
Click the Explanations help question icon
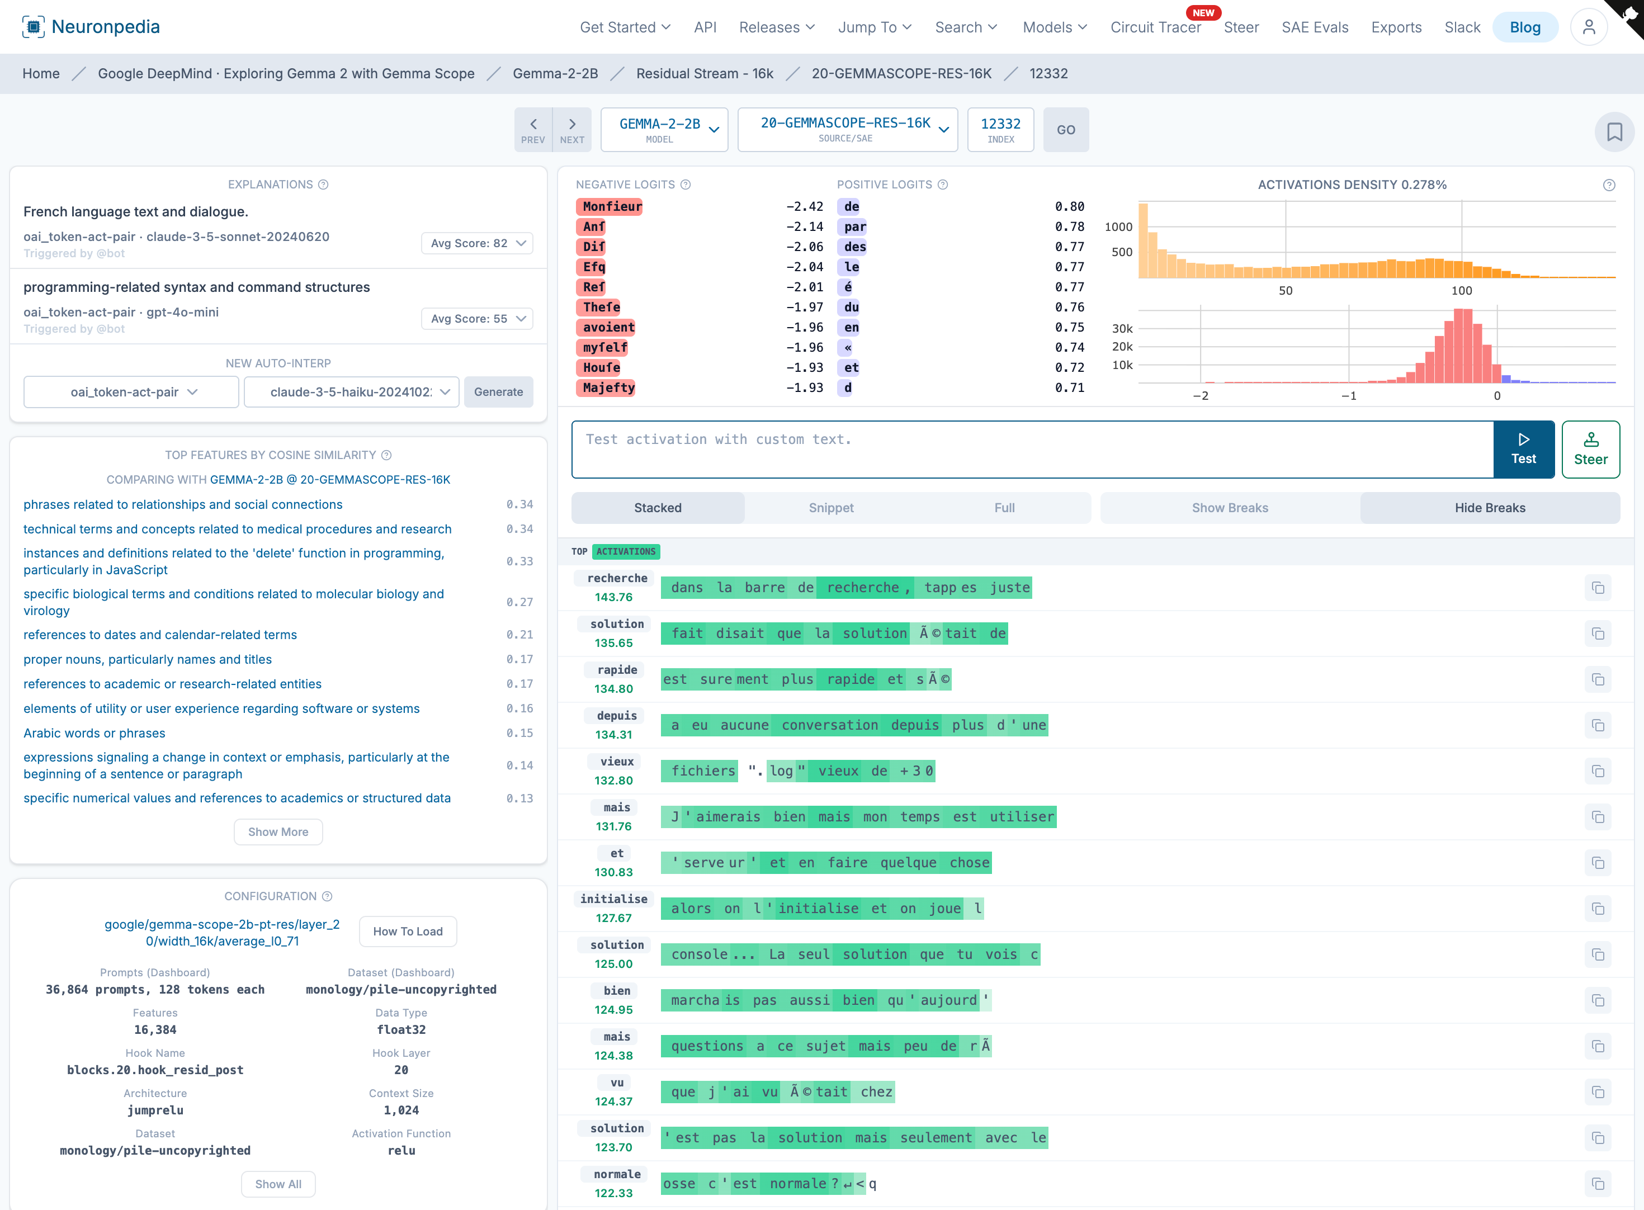[324, 185]
